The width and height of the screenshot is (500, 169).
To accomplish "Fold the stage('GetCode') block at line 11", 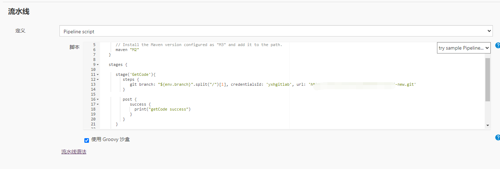I will (x=98, y=75).
